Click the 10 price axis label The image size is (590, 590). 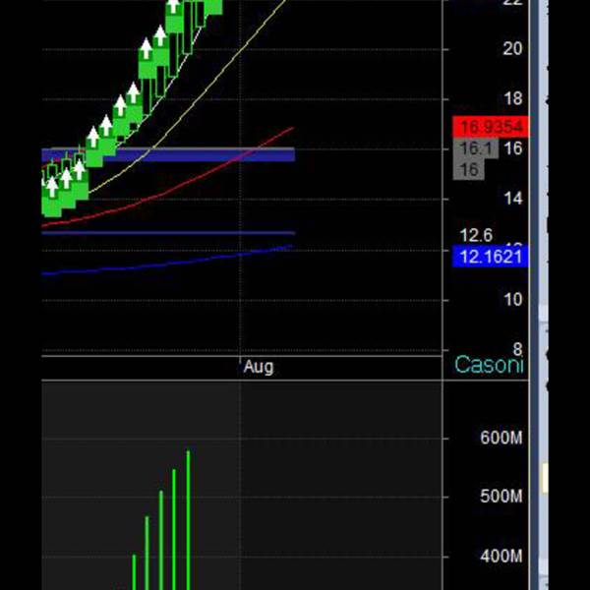[512, 300]
